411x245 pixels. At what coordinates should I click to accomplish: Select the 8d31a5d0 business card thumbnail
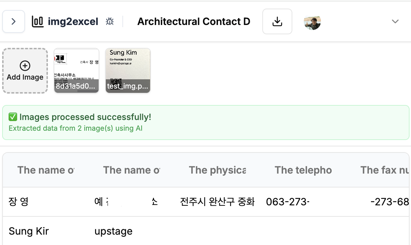[76, 71]
